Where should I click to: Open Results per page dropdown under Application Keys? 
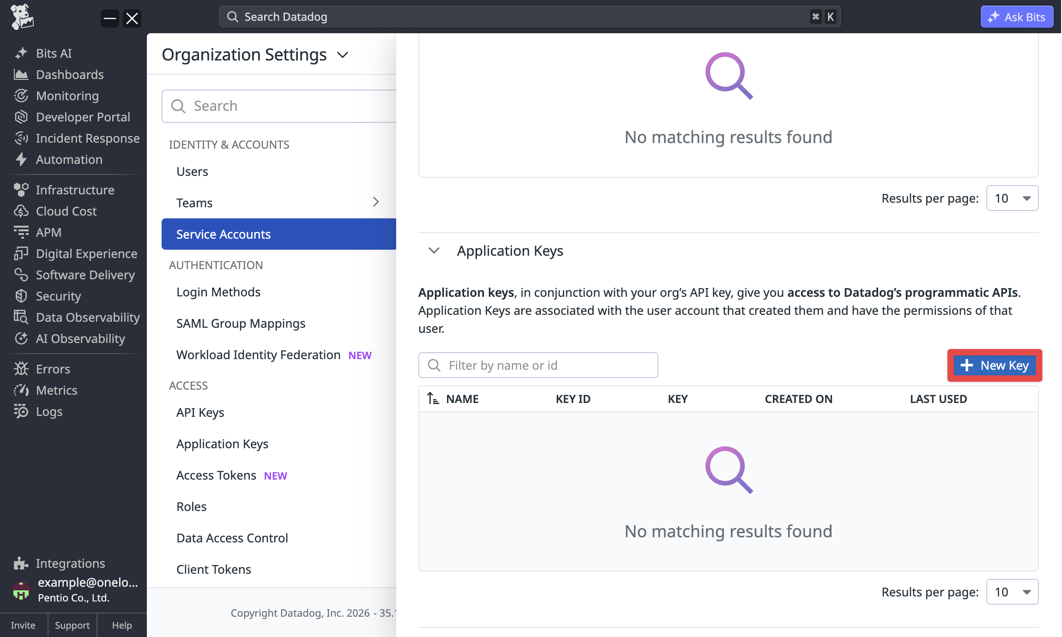coord(1012,592)
